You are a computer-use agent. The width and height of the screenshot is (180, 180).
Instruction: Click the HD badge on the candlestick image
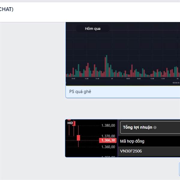pyautogui.click(x=70, y=123)
